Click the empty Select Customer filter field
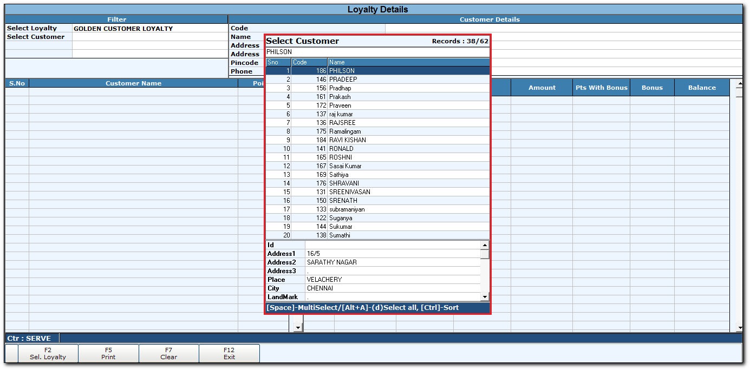 (x=149, y=37)
